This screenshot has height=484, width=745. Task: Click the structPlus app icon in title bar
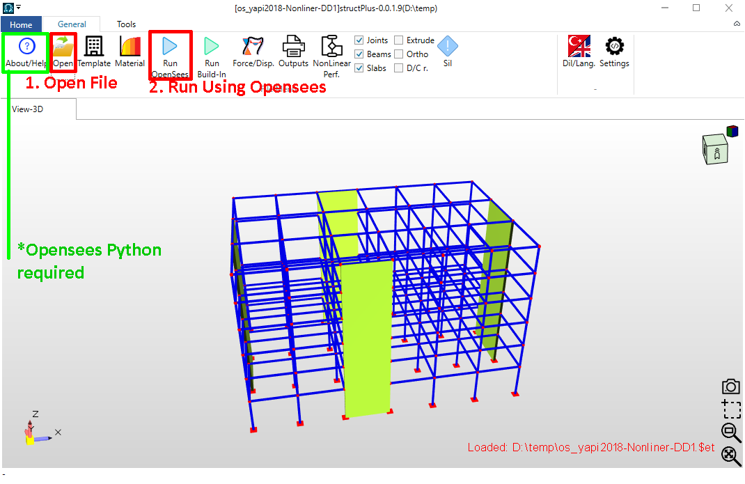(8, 8)
